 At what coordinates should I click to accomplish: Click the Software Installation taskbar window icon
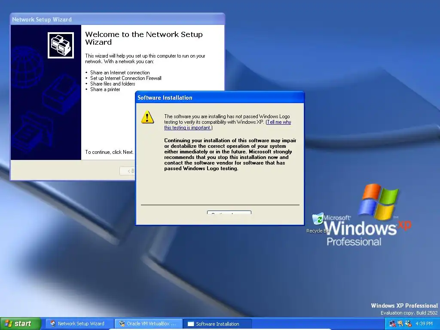(x=191, y=324)
